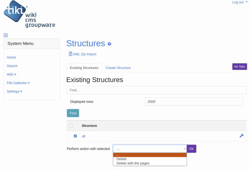Image resolution: width=249 pixels, height=170 pixels.
Task: Uncheck the checkbox next to all
Action: tap(75, 136)
